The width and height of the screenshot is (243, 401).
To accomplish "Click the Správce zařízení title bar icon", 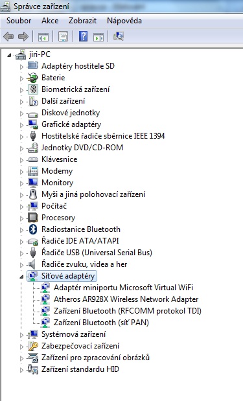I will tap(5, 6).
